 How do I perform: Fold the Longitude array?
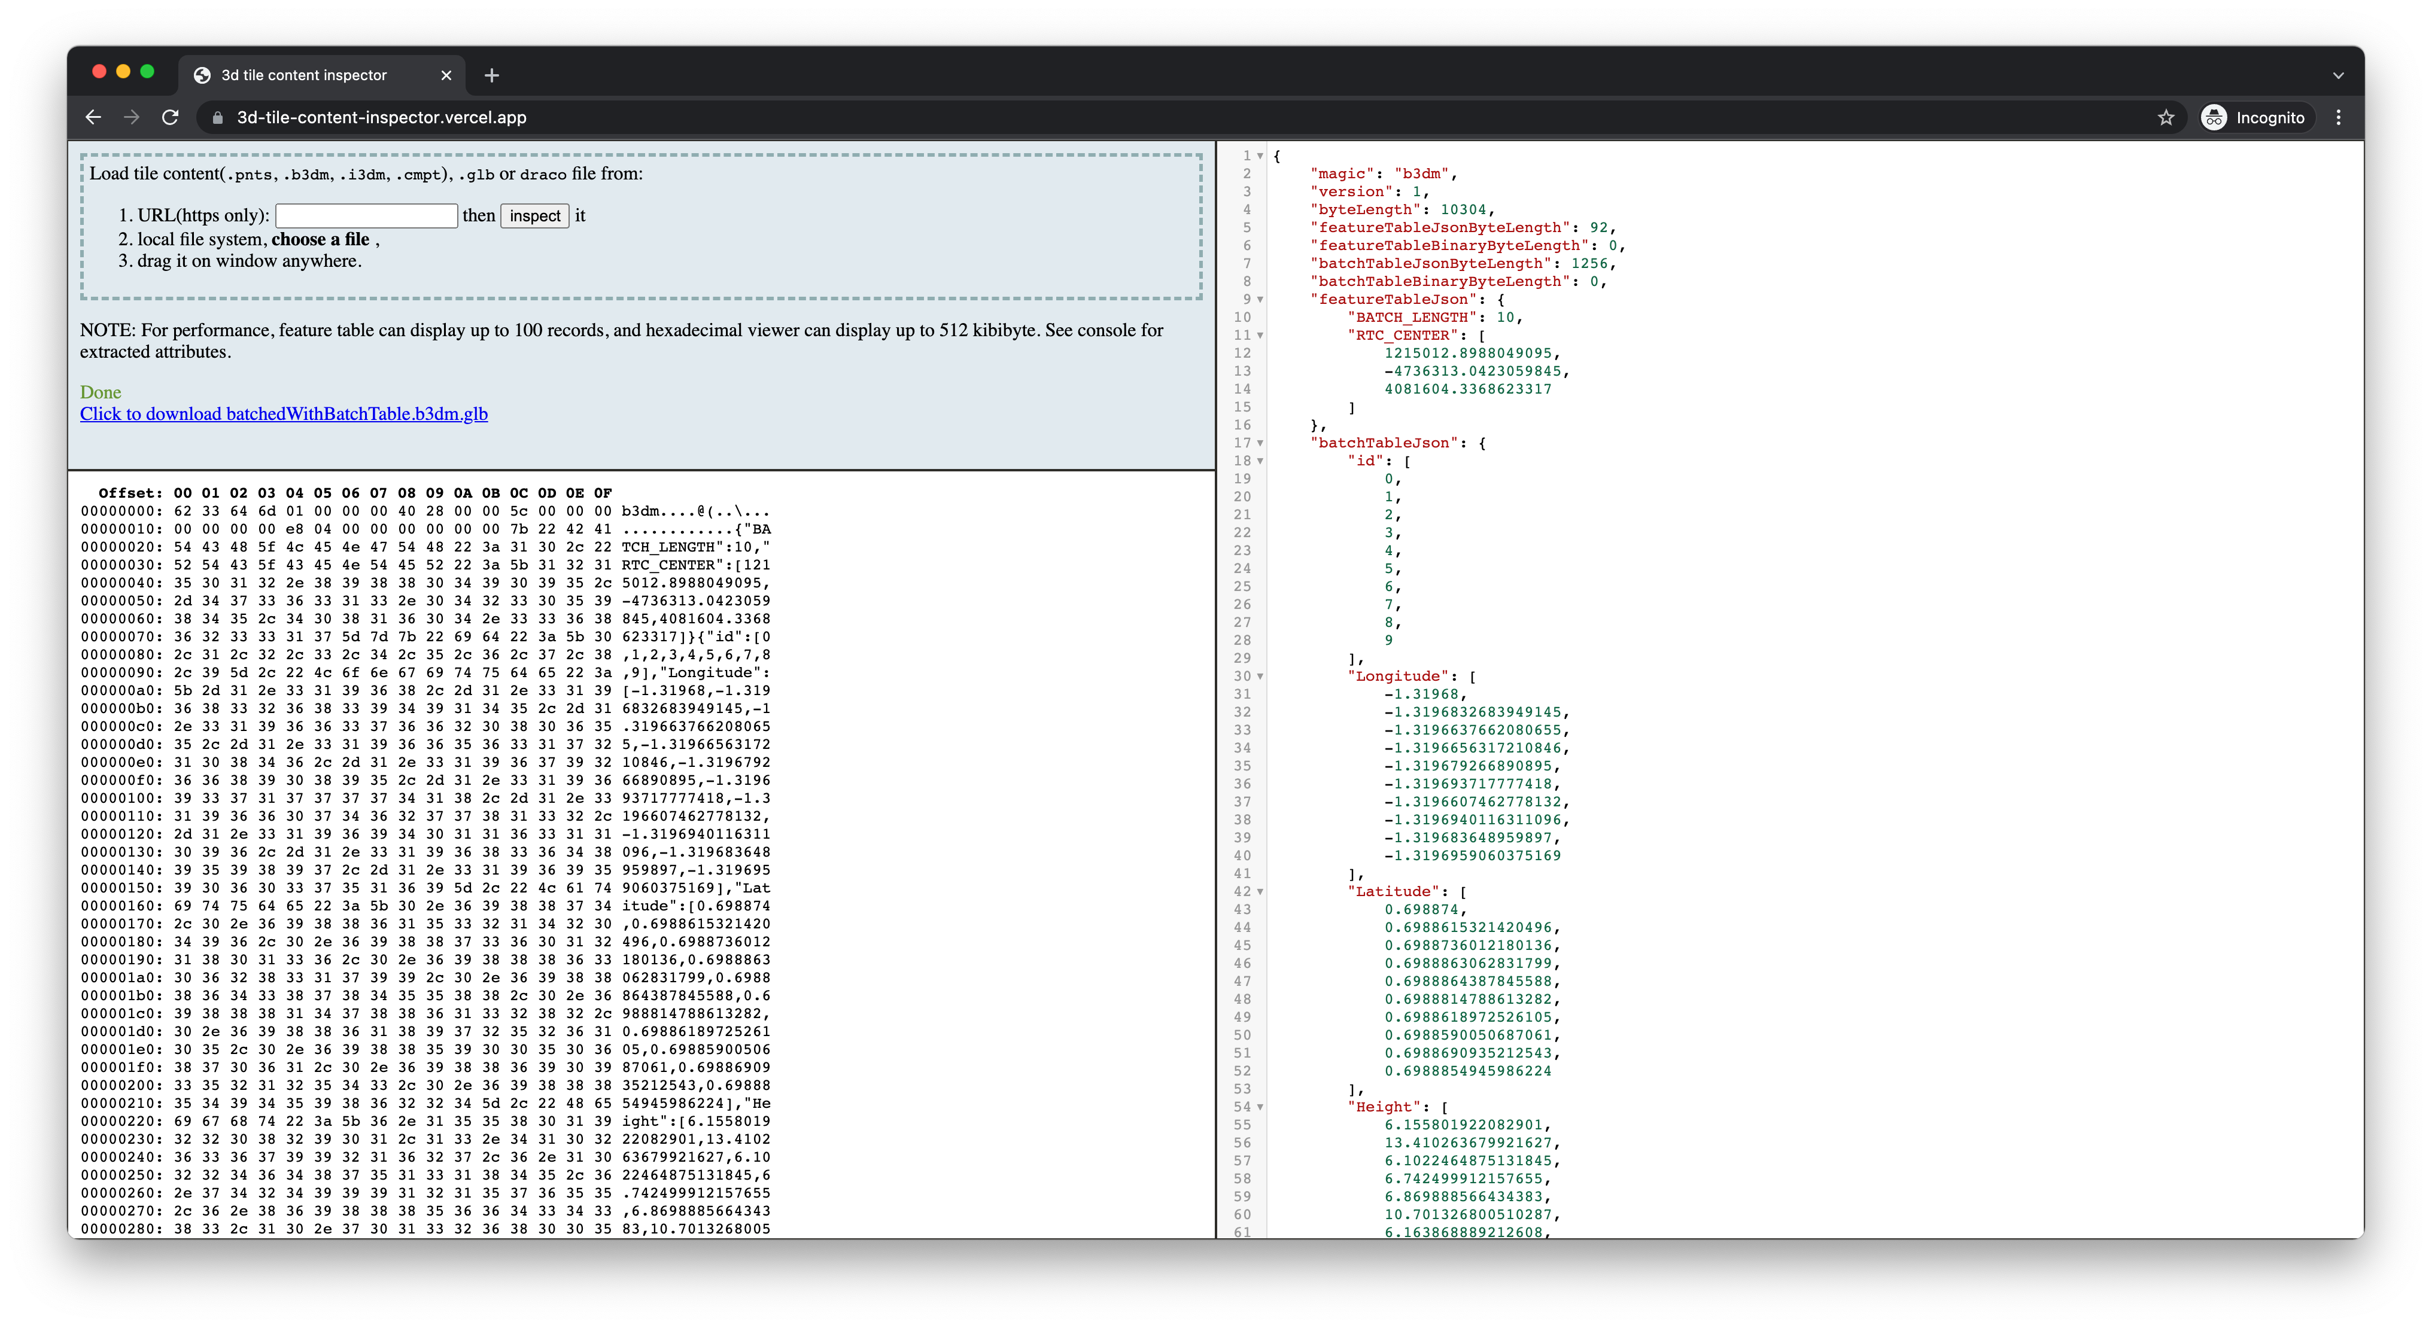[1260, 676]
